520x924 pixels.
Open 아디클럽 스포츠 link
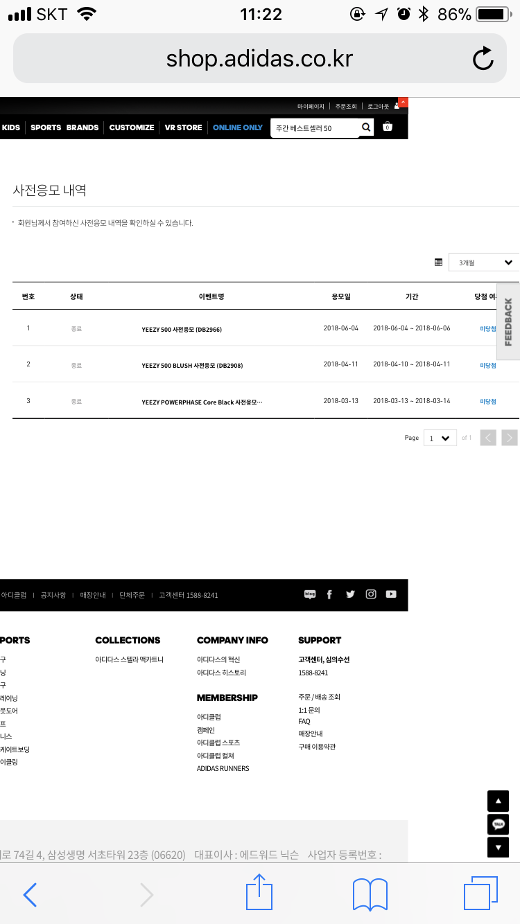point(218,743)
